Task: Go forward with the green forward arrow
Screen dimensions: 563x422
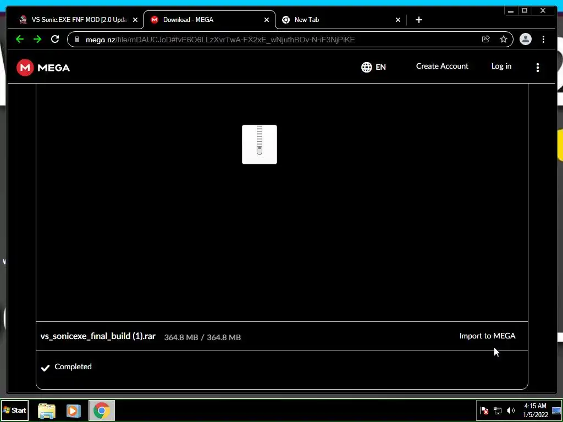Action: pos(37,39)
